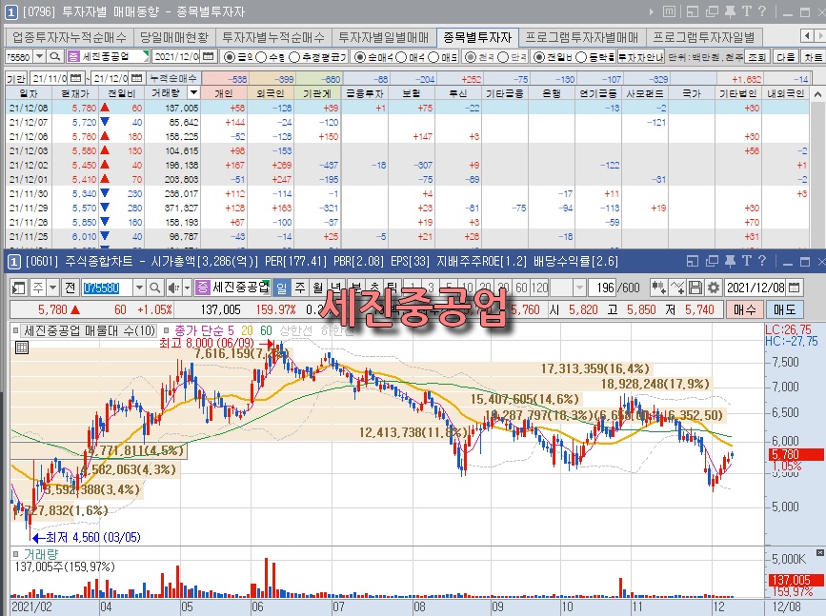Click the bar count field showing 196
The image size is (826, 616).
click(604, 288)
